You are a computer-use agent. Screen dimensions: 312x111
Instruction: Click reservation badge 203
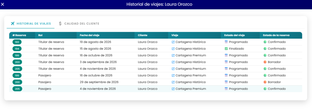17,62
